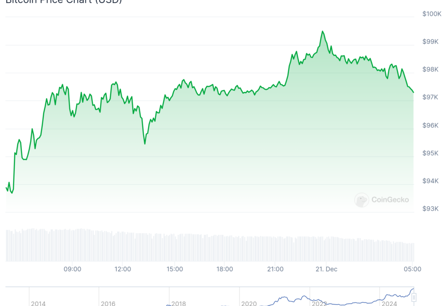Click the $93K y-axis label
Viewport: 448px width, 306px height.
coord(430,209)
